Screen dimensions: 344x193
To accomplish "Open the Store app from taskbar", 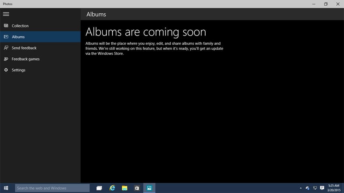I will point(137,188).
